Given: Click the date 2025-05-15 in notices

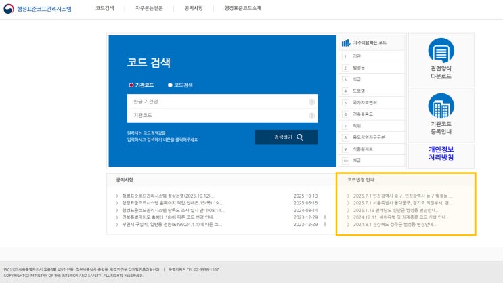Looking at the screenshot, I should pyautogui.click(x=305, y=203).
